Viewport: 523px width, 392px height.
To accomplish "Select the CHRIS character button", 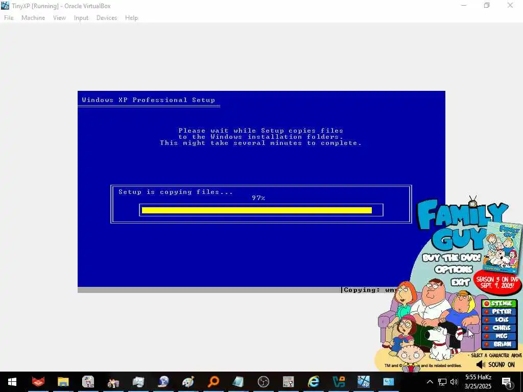I will tap(499, 328).
